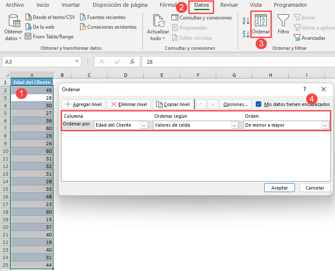Image resolution: width=335 pixels, height=271 pixels.
Task: Toggle Mis datos tienen encabezados checkbox
Action: coord(258,104)
